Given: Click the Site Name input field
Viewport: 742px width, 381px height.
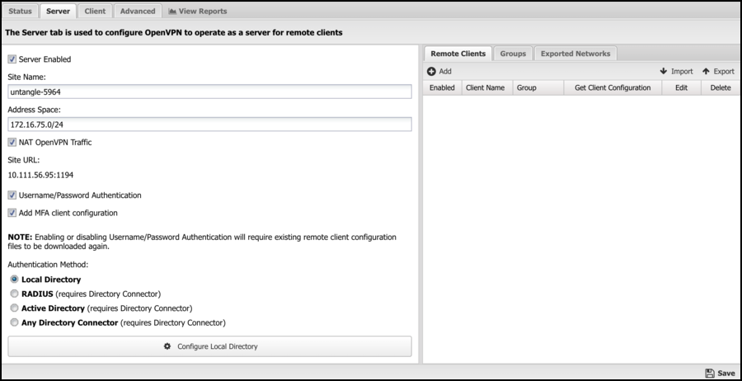Looking at the screenshot, I should point(209,92).
